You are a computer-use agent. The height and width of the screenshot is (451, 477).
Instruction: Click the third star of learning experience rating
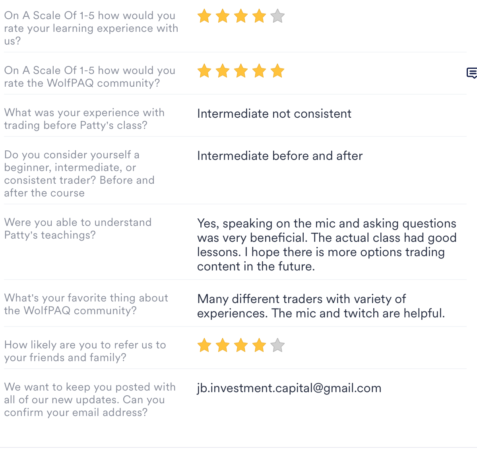click(241, 16)
